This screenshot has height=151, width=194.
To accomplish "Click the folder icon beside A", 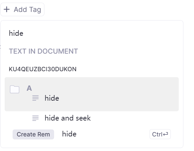I will click(15, 89).
